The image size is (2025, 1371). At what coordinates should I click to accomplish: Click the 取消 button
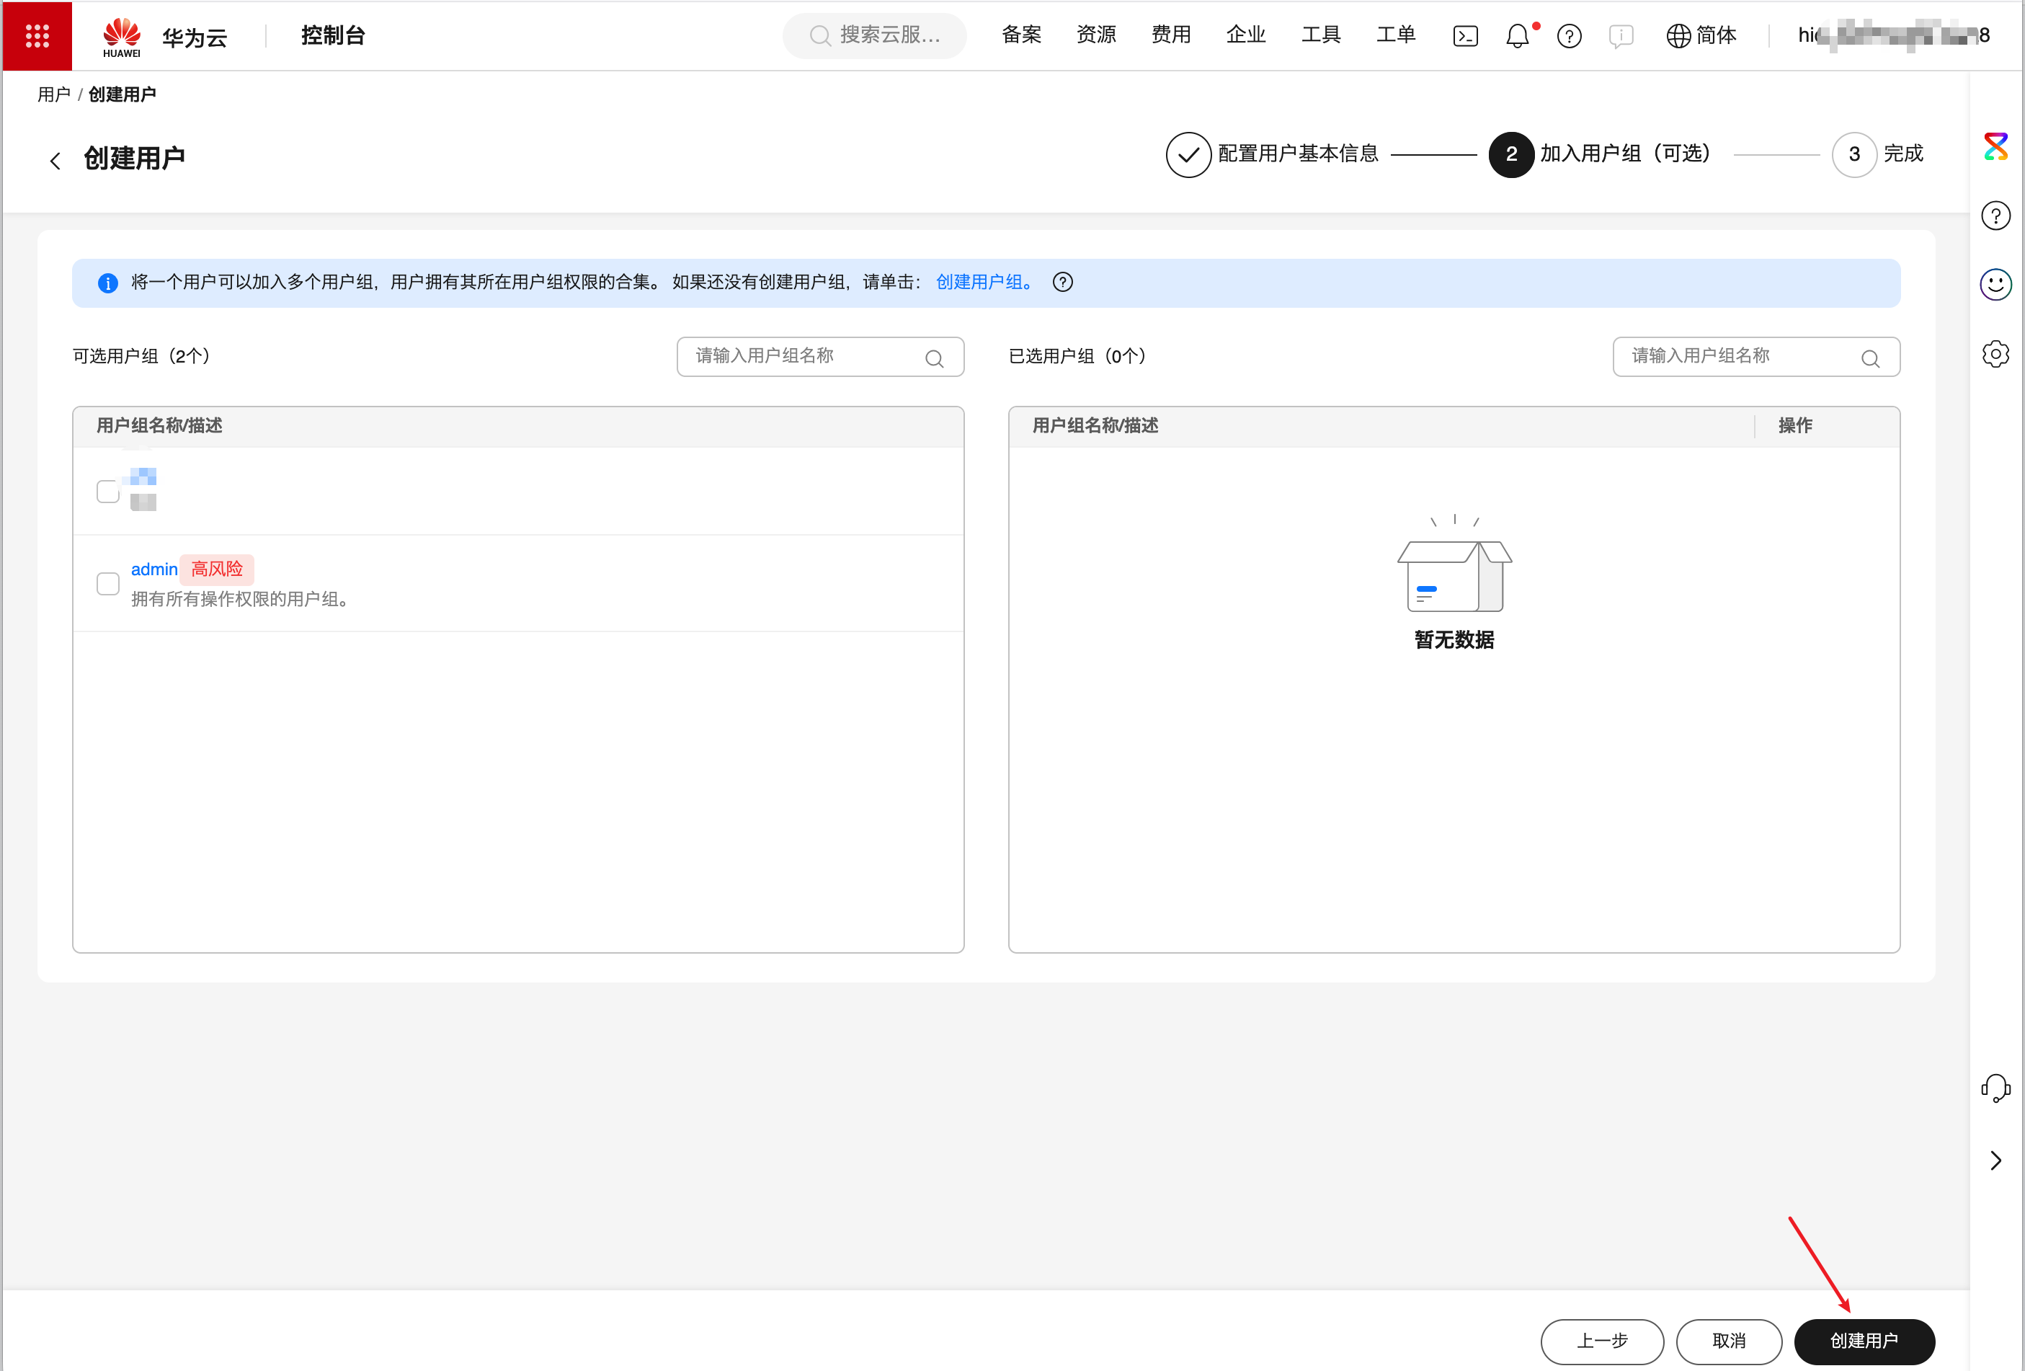1729,1341
